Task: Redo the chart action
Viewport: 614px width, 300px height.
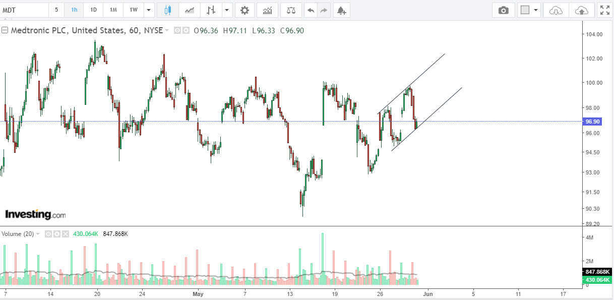Action: pos(324,10)
